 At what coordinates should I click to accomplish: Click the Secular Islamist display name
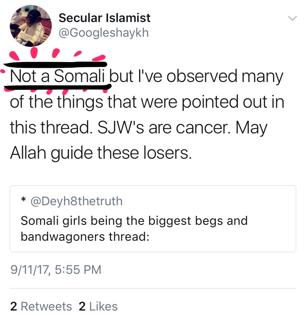[104, 18]
